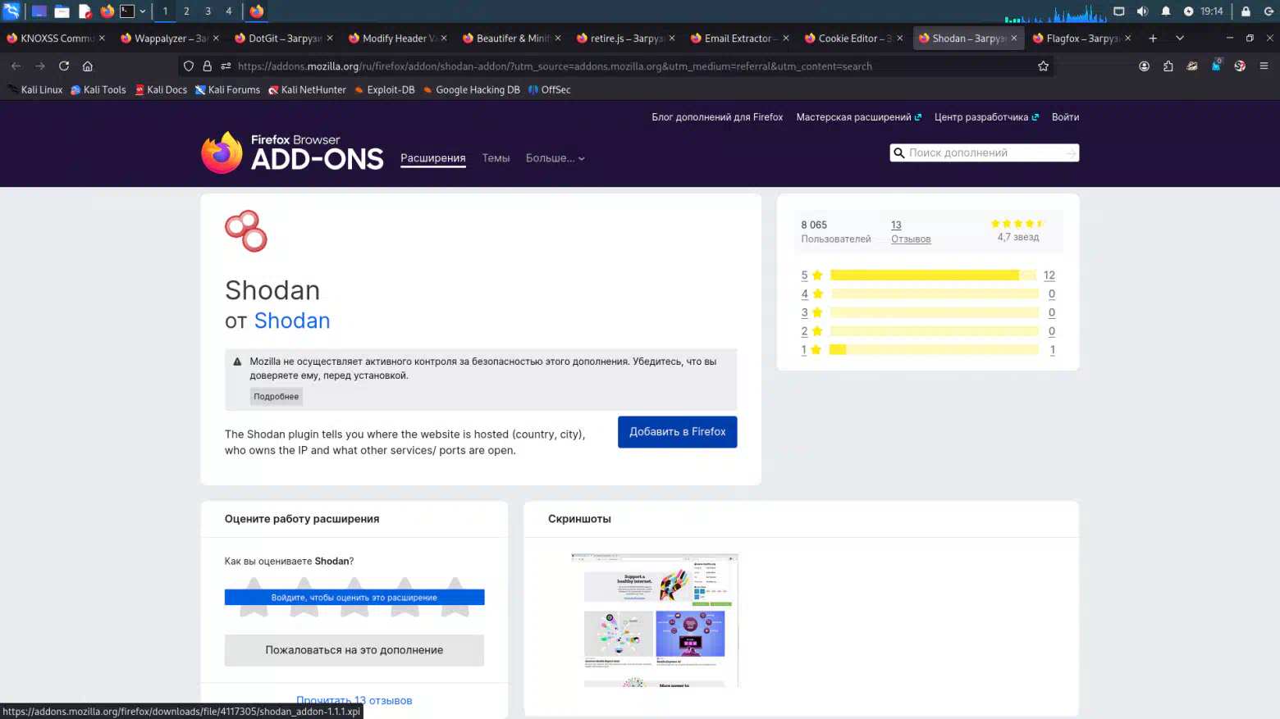Expand the terminal launcher dropdown arrow
Screen dimensions: 1280x719
[143, 11]
